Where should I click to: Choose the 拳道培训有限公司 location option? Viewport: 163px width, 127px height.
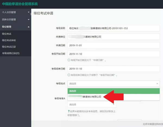114,97
